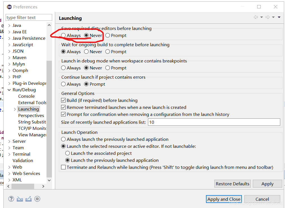The height and width of the screenshot is (208, 285).
Task: Click the Eclipse icon in title bar
Action: pyautogui.click(x=9, y=7)
